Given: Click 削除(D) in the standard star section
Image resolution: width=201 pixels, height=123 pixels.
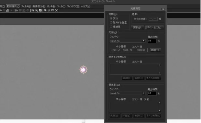Looking at the screenshot, I should tap(139, 116).
